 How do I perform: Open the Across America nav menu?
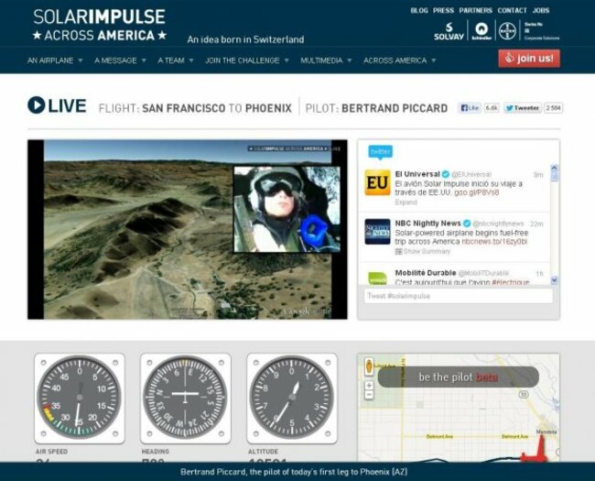click(x=399, y=60)
